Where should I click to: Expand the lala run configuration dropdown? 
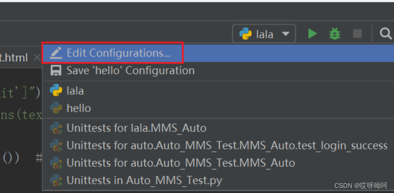coord(264,34)
